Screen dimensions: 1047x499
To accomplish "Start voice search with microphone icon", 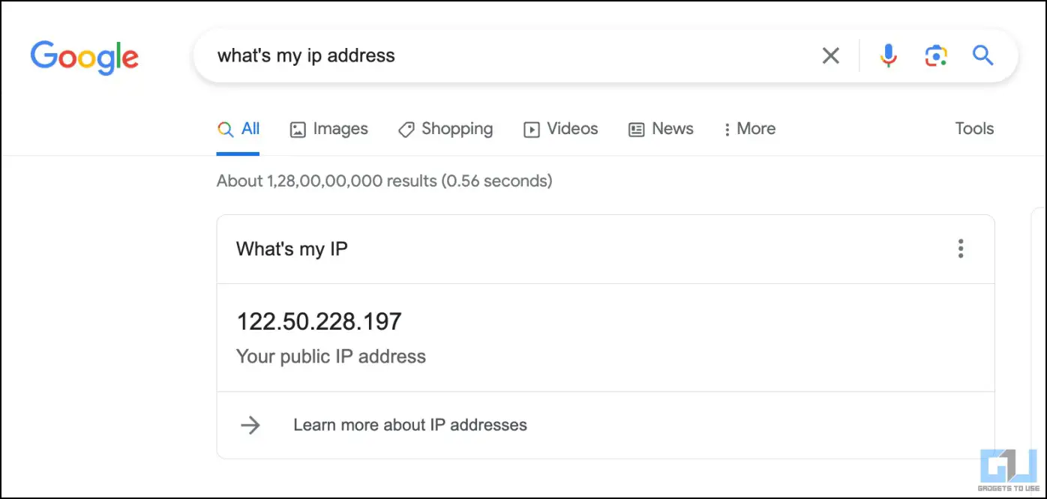I will click(x=888, y=55).
